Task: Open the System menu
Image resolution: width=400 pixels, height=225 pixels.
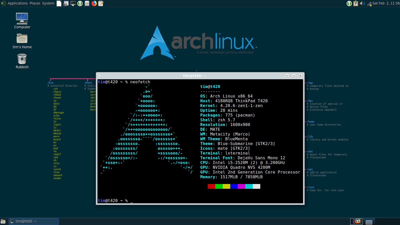Action: coord(48,3)
